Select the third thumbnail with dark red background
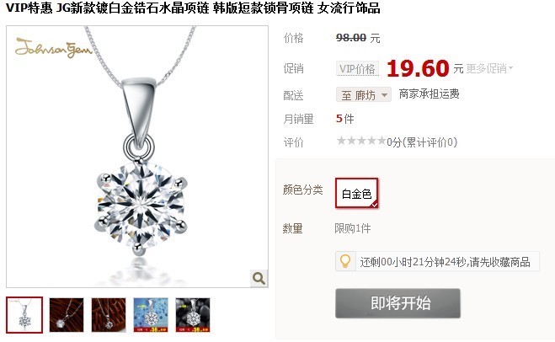555x342 pixels. [x=109, y=315]
